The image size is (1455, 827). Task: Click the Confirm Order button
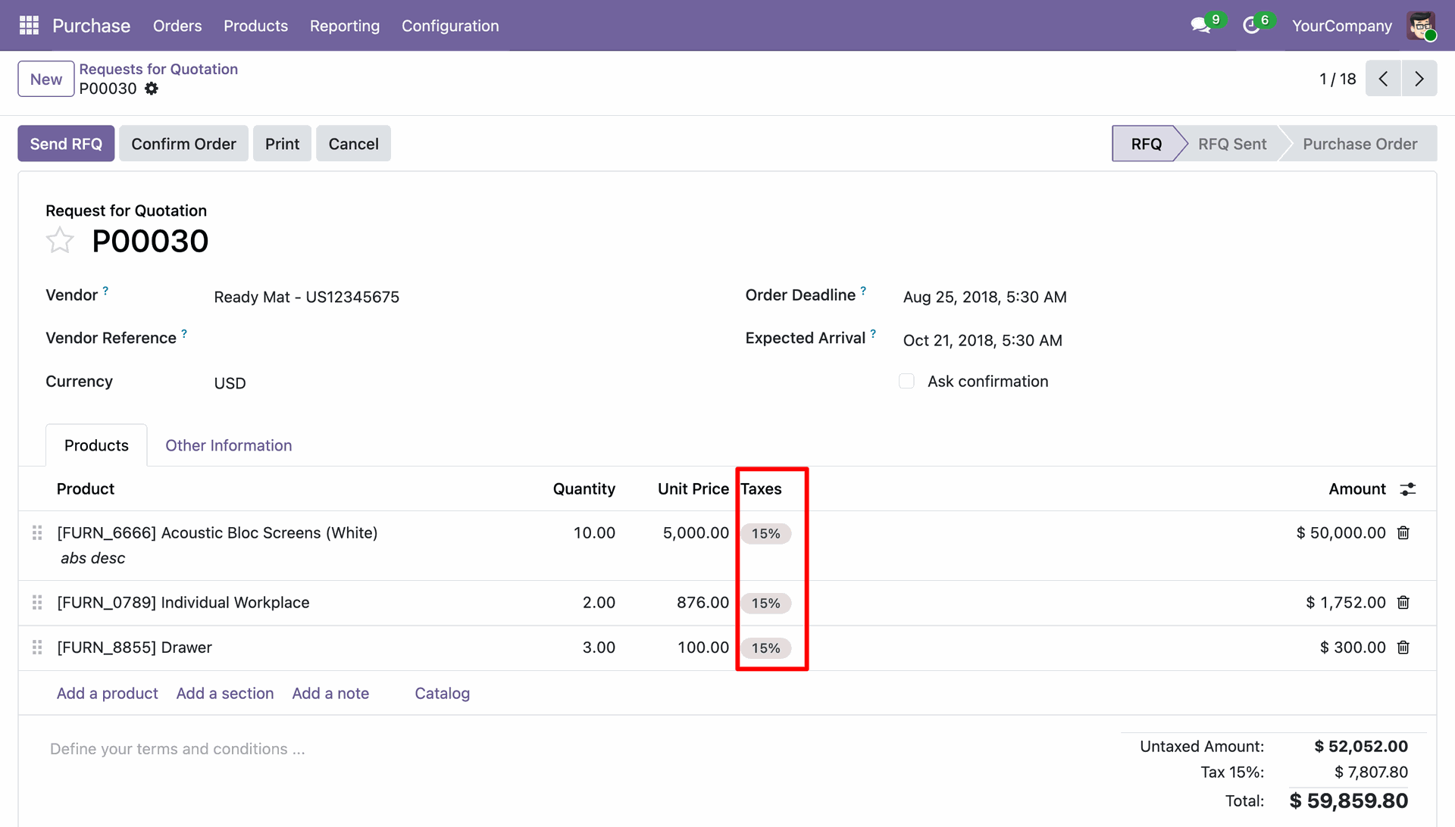tap(183, 144)
